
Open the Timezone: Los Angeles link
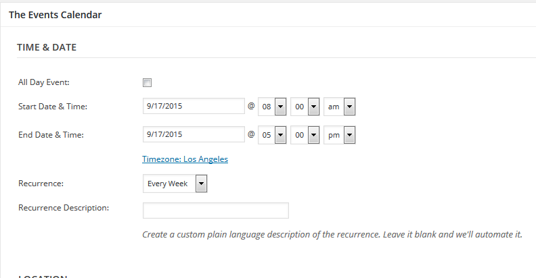pos(185,159)
